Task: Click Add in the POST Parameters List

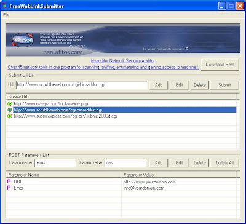Action: pyautogui.click(x=159, y=163)
